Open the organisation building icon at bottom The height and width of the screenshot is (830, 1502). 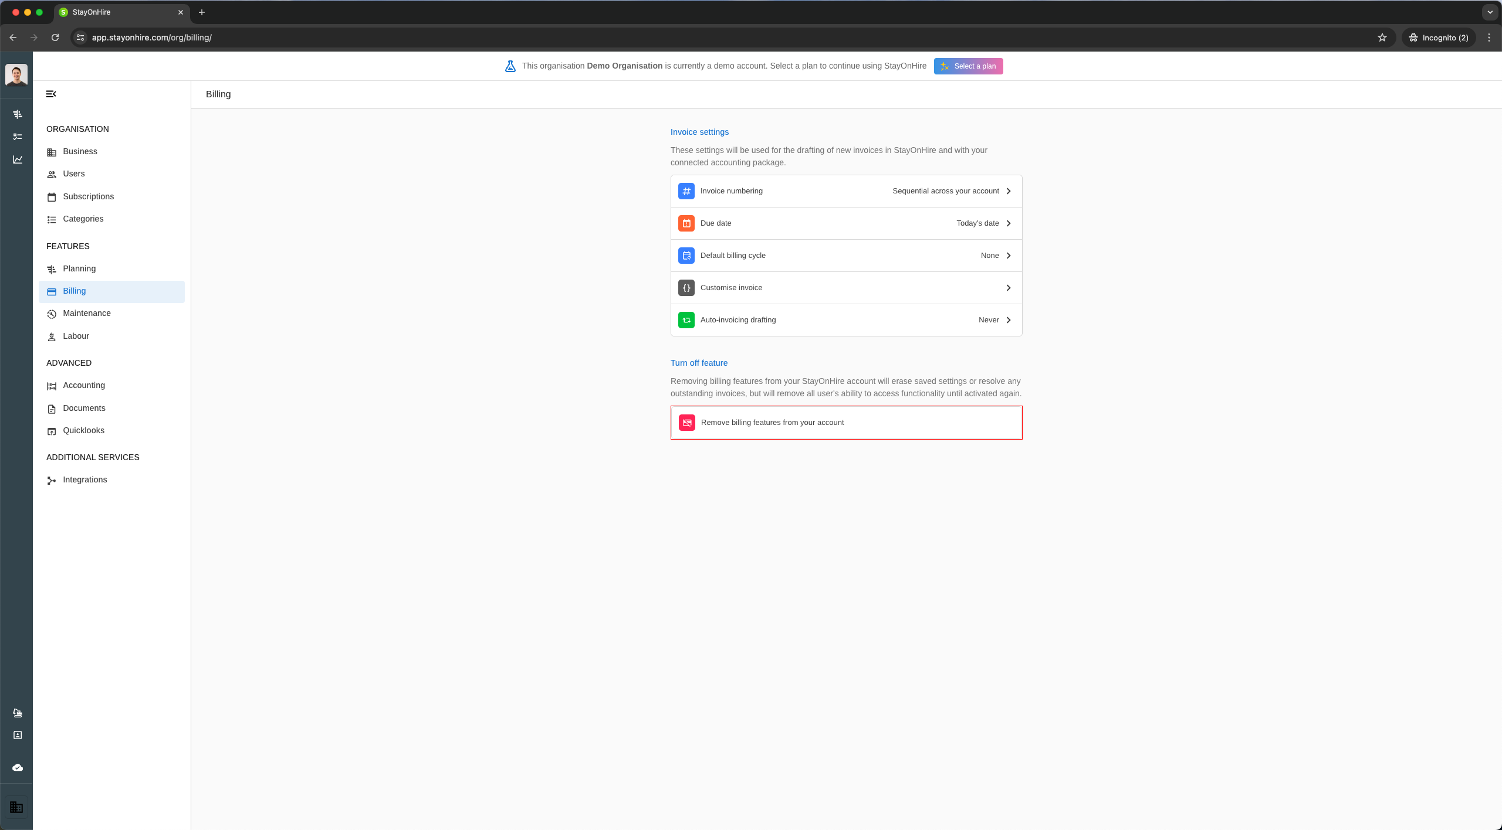16,807
